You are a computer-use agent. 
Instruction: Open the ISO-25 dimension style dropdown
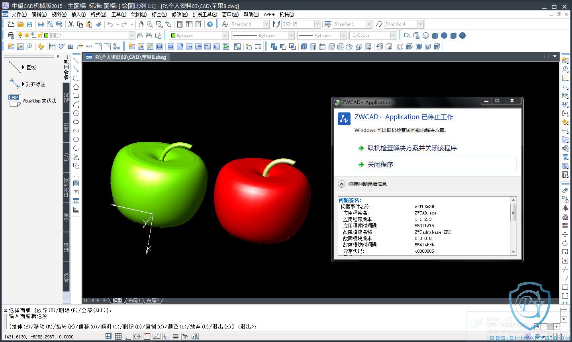tap(317, 24)
